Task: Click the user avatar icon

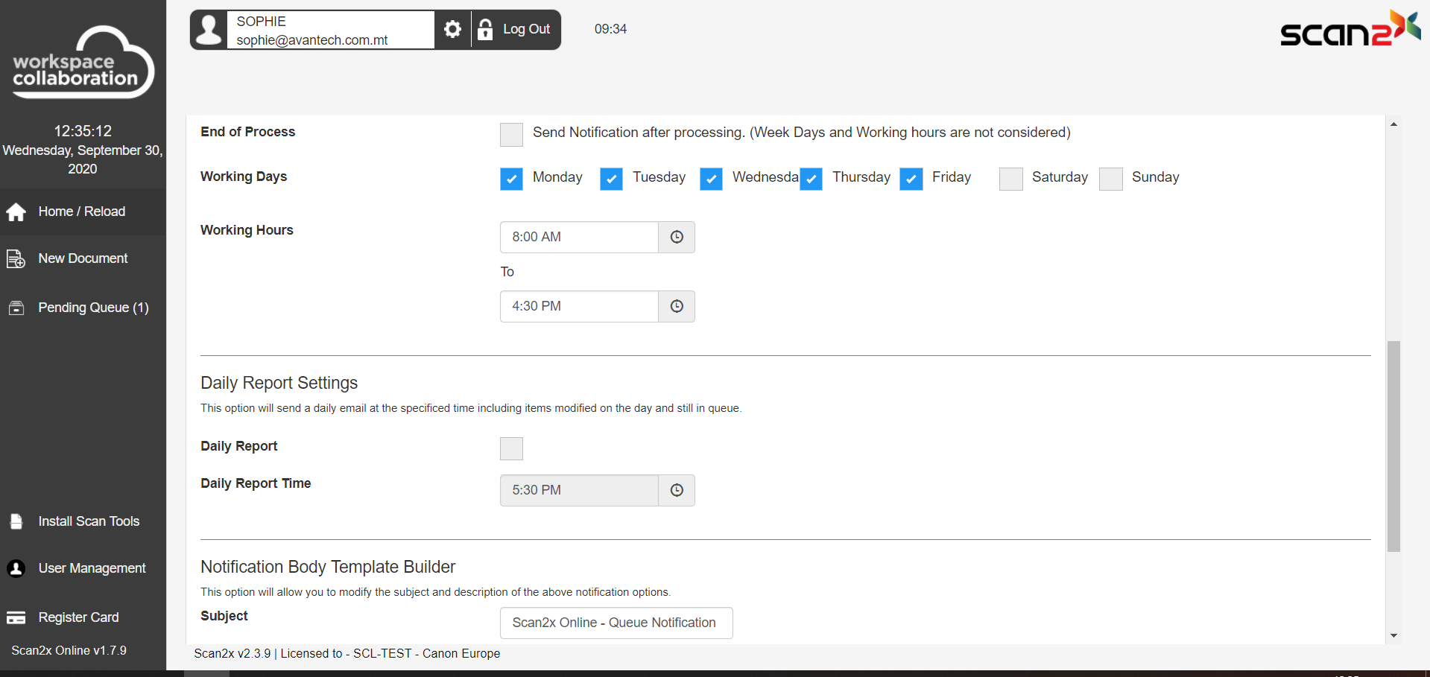Action: tap(209, 30)
